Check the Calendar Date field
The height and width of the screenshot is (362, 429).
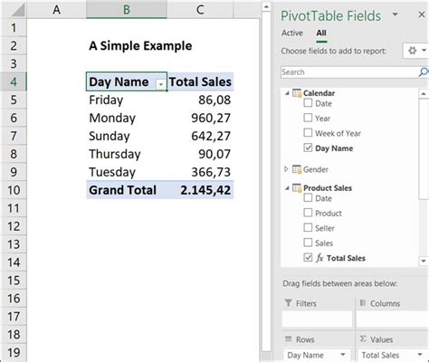[308, 103]
